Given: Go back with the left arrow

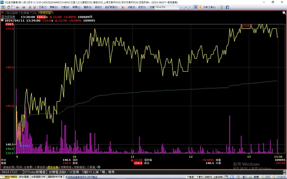Looking at the screenshot, I should pos(17,7).
